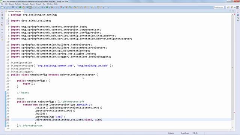240x135 pixels.
Task: Click the New file toolbar icon
Action: click(x=2, y=7)
